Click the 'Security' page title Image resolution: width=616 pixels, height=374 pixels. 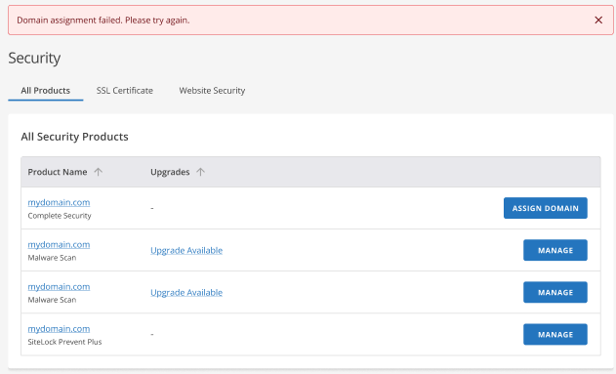[x=34, y=59]
